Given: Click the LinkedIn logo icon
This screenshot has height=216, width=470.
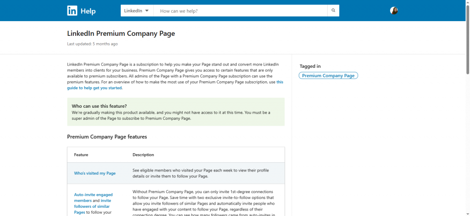Looking at the screenshot, I should pyautogui.click(x=72, y=11).
